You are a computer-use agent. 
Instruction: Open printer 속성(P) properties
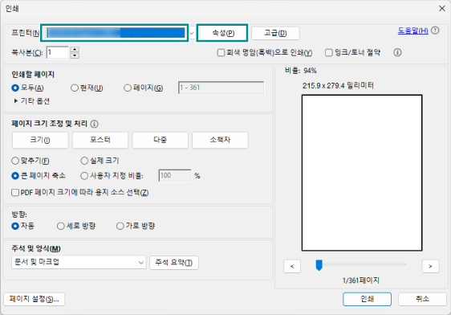(x=223, y=33)
